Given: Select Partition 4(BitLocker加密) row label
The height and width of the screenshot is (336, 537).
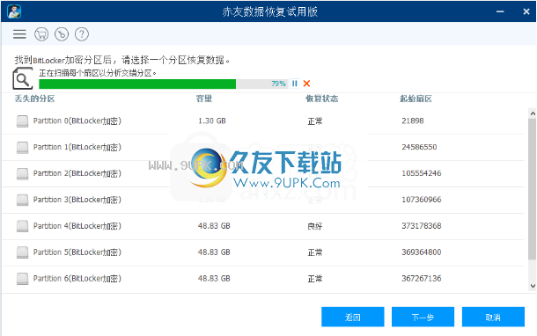Looking at the screenshot, I should [77, 226].
